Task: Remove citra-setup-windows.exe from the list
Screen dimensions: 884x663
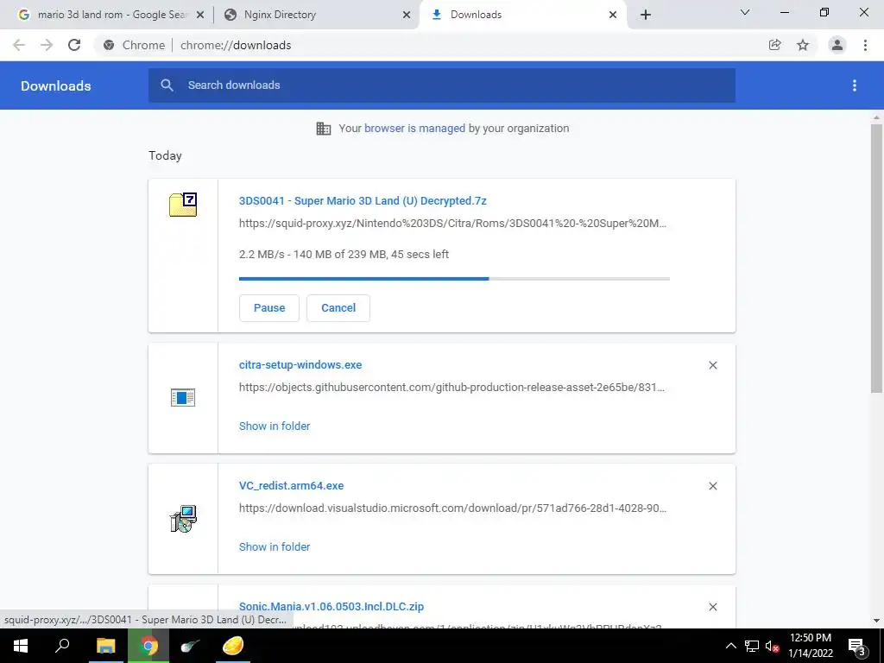Action: 712,365
